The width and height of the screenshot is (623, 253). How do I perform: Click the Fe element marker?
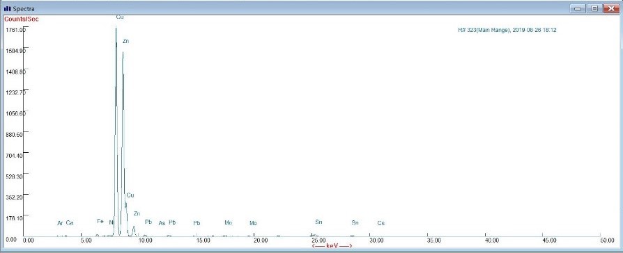tap(100, 221)
